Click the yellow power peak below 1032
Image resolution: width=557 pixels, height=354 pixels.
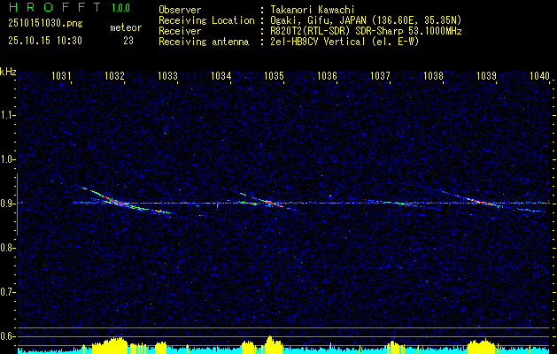(x=110, y=345)
